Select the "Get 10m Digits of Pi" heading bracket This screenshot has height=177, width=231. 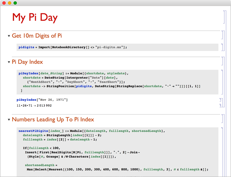click(221, 35)
